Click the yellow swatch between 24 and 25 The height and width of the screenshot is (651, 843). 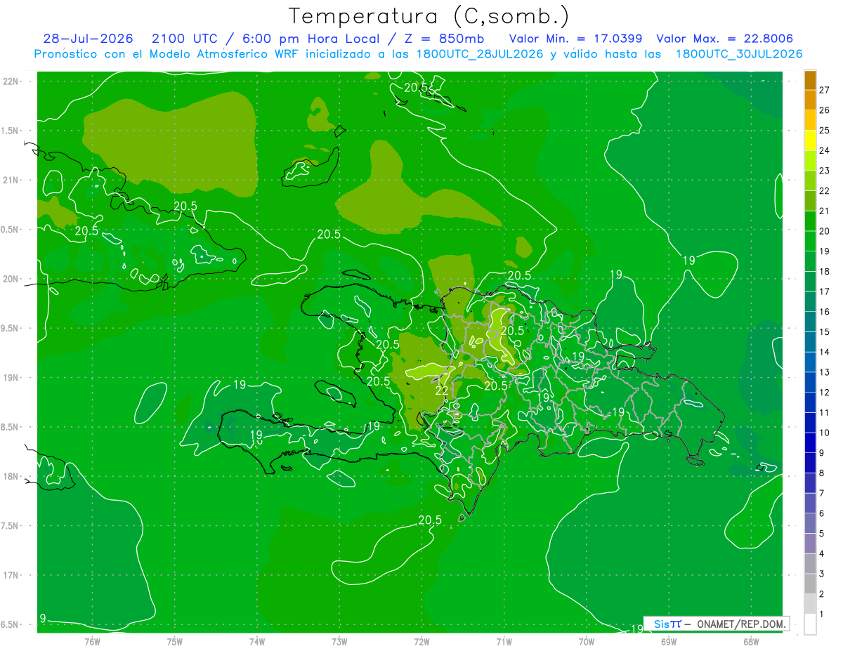click(x=810, y=140)
